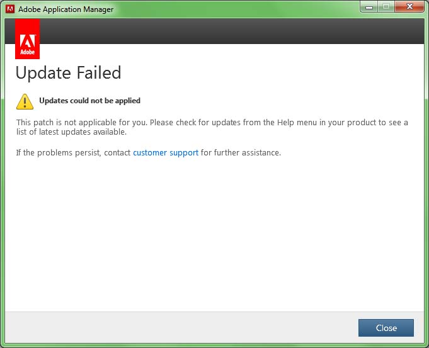Viewport: 429px width, 348px height.
Task: Click the Adobe logo in the header banner
Action: pyautogui.click(x=27, y=38)
